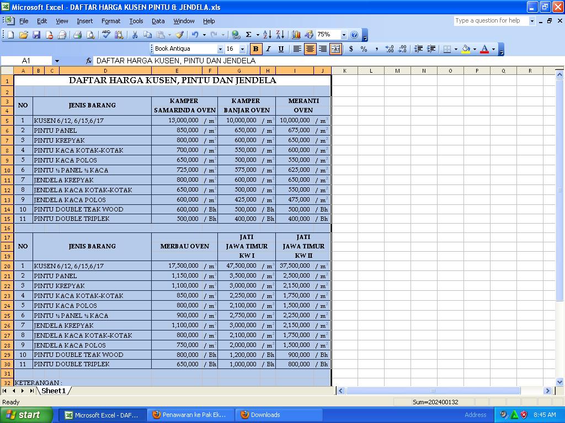This screenshot has width=565, height=423.
Task: Open Print Preview from the toolbar
Action: (x=90, y=35)
